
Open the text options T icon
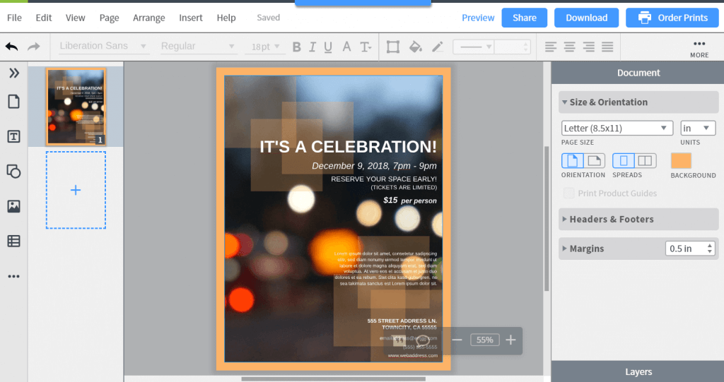[366, 47]
